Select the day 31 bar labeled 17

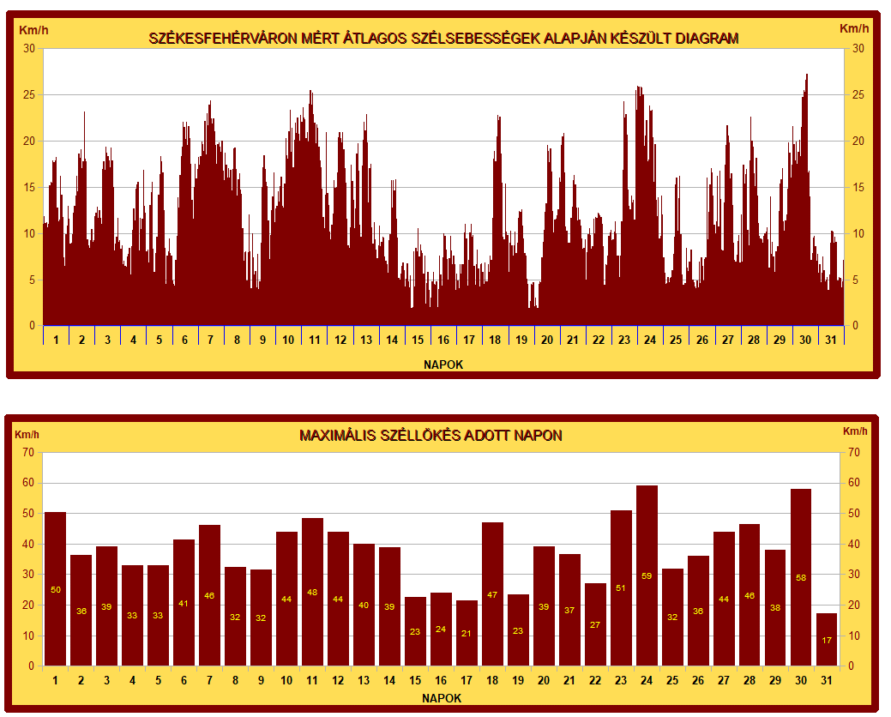827,640
